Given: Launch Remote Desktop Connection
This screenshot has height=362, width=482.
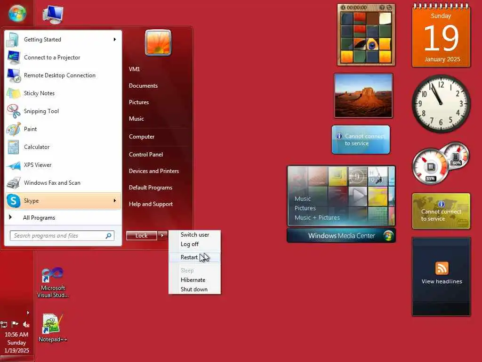Looking at the screenshot, I should [x=63, y=75].
